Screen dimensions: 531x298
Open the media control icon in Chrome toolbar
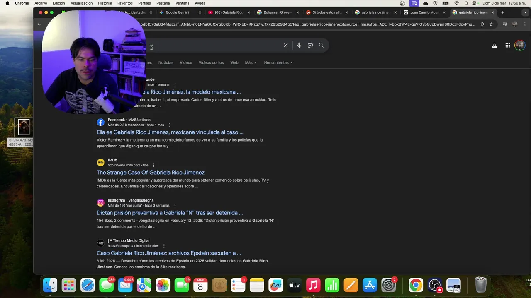click(x=505, y=24)
